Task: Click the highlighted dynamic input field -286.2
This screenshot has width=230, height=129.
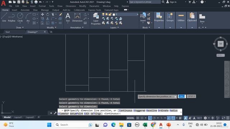Action: (x=182, y=96)
